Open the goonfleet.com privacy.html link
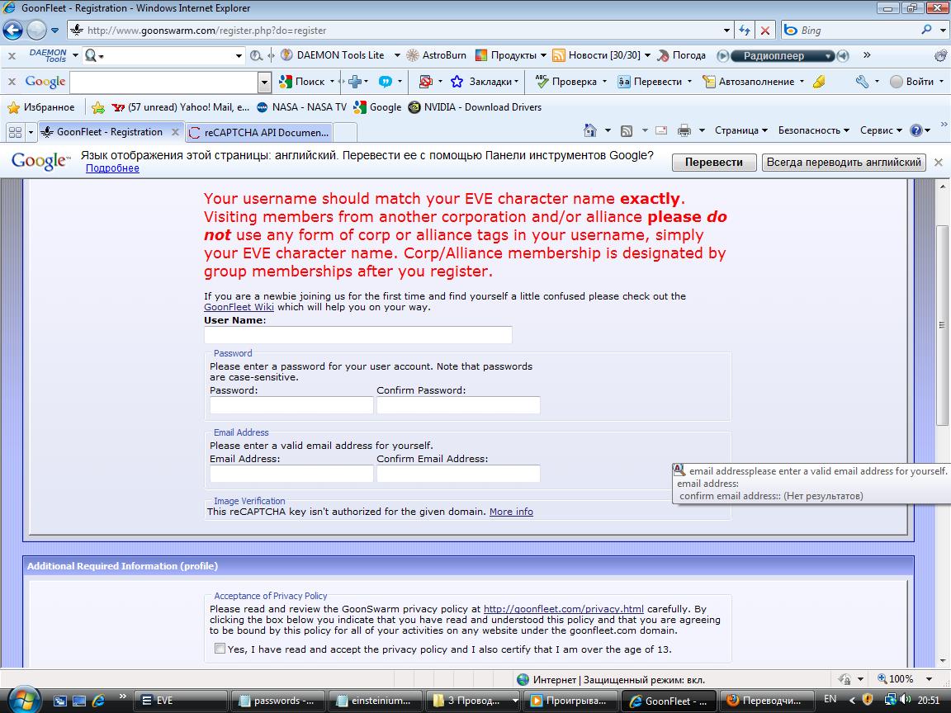The image size is (951, 713). coord(564,609)
